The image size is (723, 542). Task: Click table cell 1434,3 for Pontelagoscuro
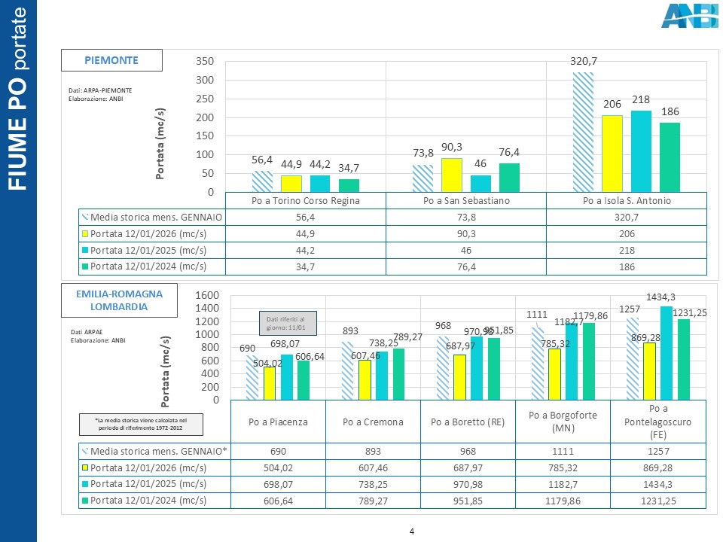tap(658, 484)
